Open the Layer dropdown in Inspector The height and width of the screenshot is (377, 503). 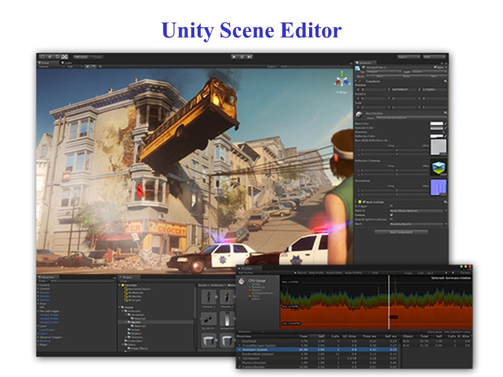click(x=429, y=72)
